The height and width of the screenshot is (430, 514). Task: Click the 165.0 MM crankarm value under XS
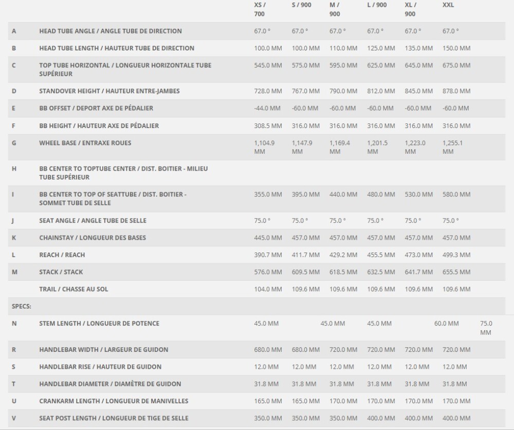pos(268,401)
